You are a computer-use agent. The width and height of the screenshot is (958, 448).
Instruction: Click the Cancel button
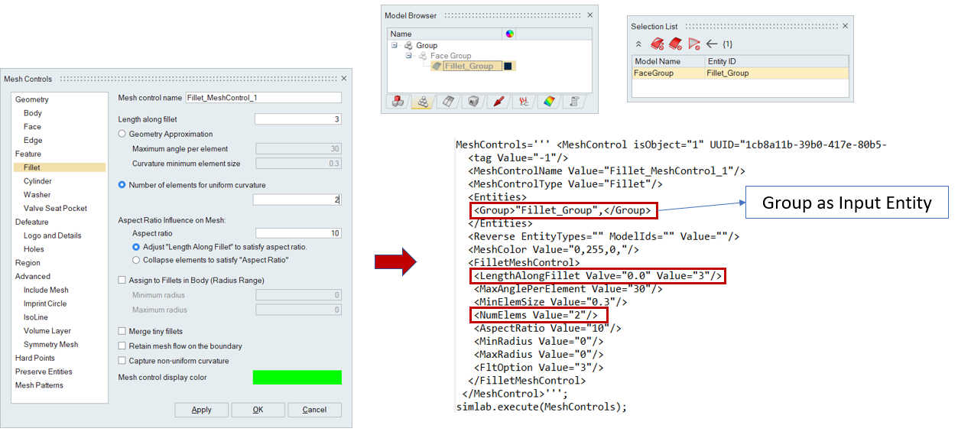point(314,410)
